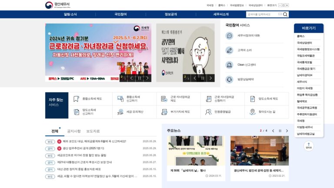Open 국세환급금 찾기 shortcut link

306,69
